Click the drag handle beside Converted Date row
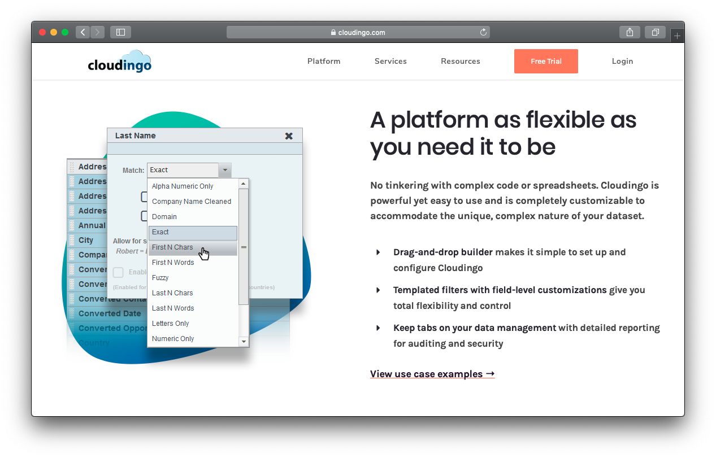 72,313
